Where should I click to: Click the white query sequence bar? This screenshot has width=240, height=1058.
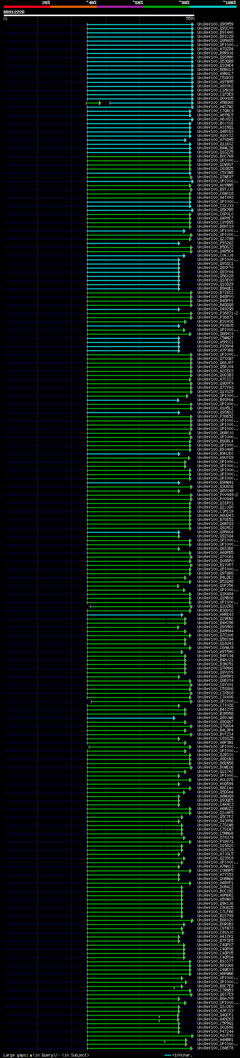click(99, 16)
